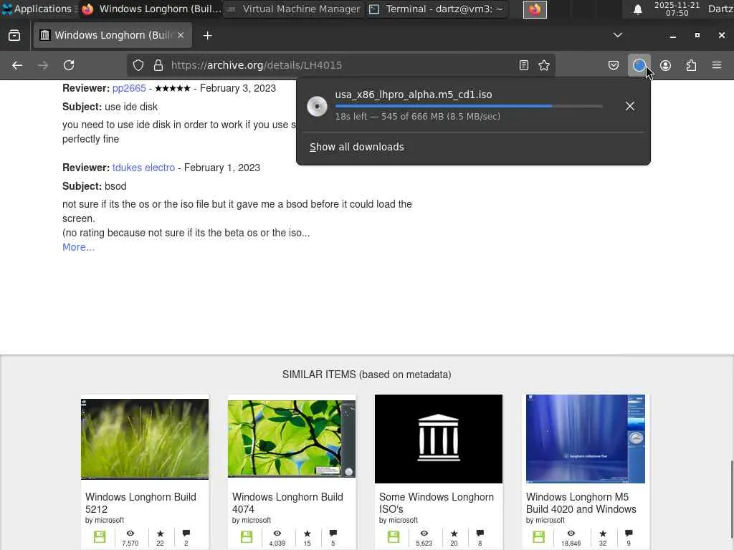Open Windows Longhorn Build 5212 thumbnail

pyautogui.click(x=145, y=439)
